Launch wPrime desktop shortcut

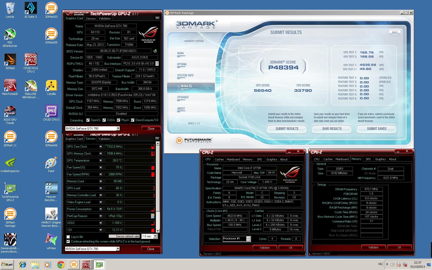[x=51, y=242]
